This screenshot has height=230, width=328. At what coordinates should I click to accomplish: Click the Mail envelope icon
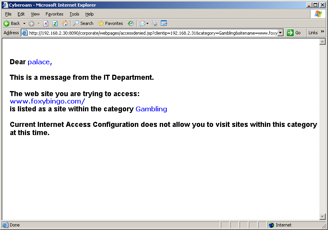click(143, 23)
